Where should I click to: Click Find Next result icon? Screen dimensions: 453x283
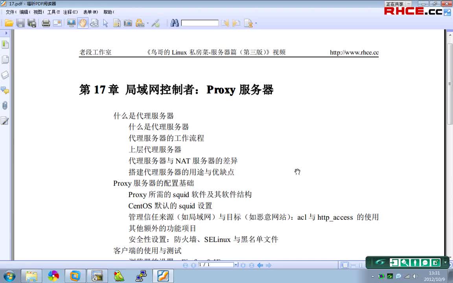[236, 23]
